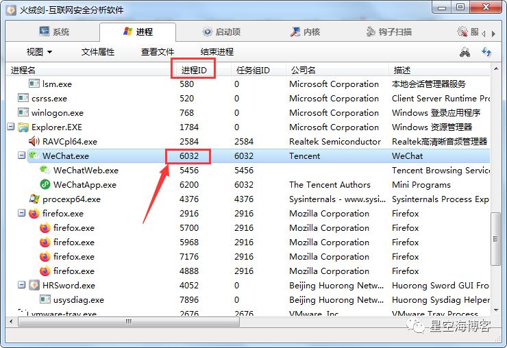
Task: Click process ID 6032 cell
Action: [x=189, y=156]
